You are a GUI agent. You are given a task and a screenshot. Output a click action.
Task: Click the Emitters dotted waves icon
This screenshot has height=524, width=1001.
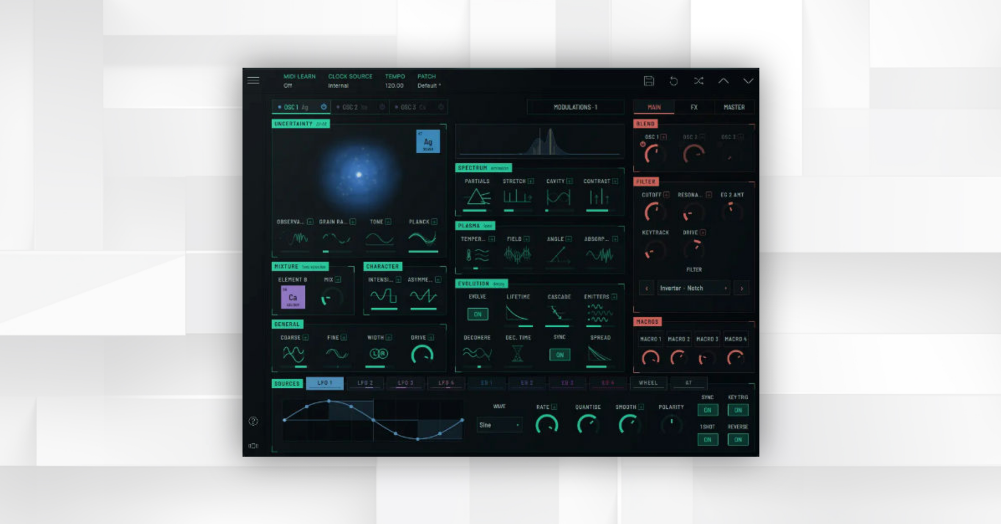[x=600, y=313]
